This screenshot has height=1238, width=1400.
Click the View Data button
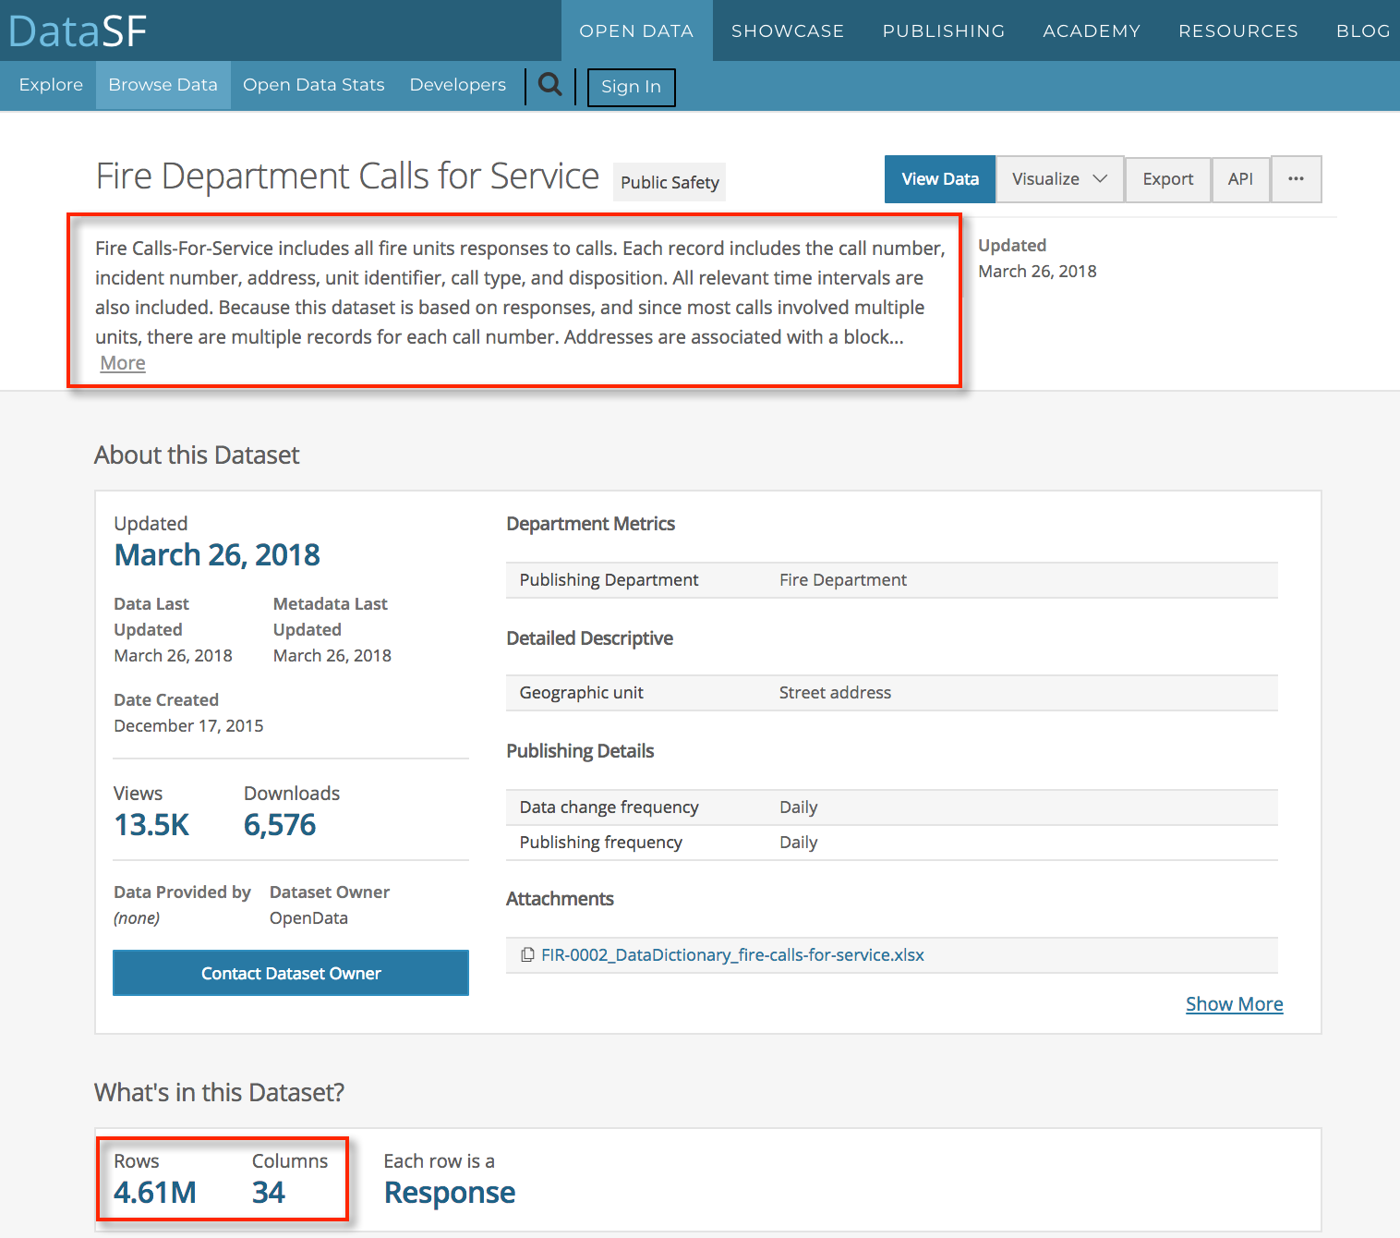(x=940, y=179)
